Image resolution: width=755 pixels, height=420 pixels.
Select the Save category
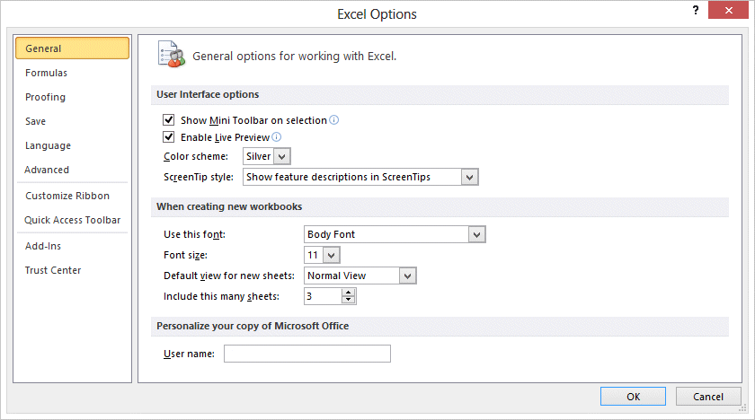tap(72, 121)
